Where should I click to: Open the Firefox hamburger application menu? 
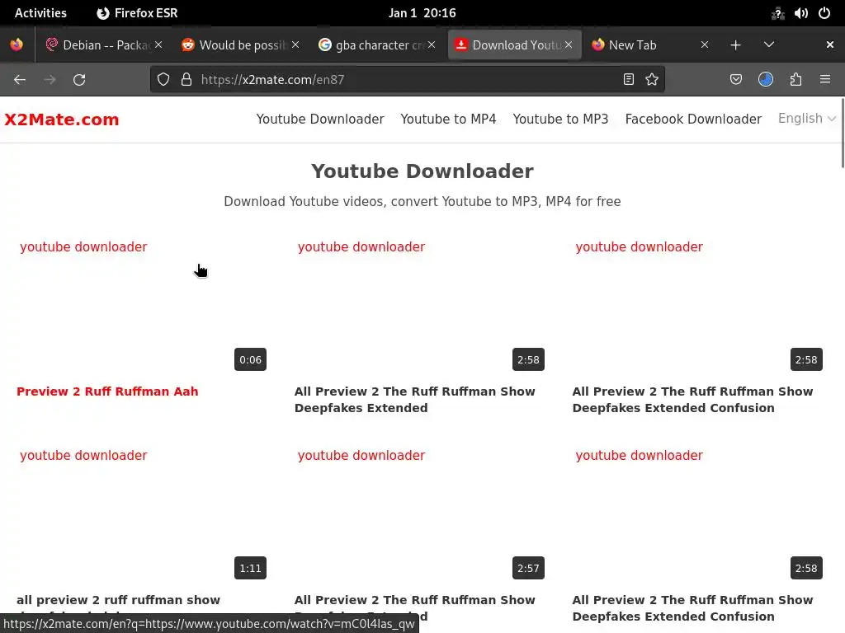pyautogui.click(x=825, y=80)
